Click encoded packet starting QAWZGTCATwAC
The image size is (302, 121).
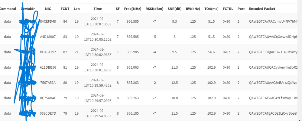click(x=273, y=98)
